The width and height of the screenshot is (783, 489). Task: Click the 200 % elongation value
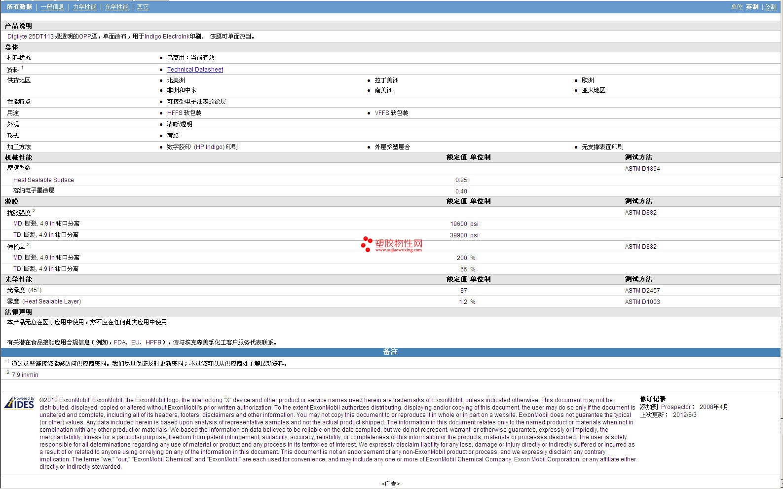pos(466,258)
